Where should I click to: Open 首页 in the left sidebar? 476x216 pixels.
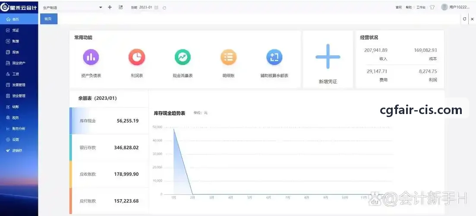[x=19, y=19]
